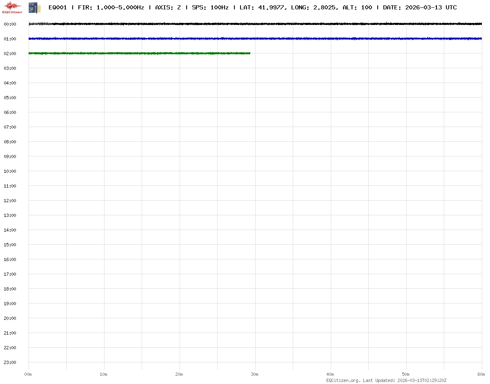Click the EQ001 station name in header

pos(57,7)
